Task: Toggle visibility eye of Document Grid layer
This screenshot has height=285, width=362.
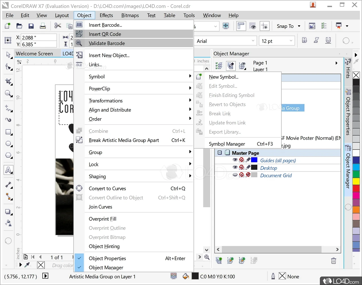Action: 235,175
